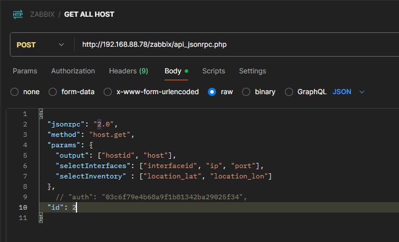Click the GET ALL HOST request name
This screenshot has height=242, width=399.
coord(89,14)
